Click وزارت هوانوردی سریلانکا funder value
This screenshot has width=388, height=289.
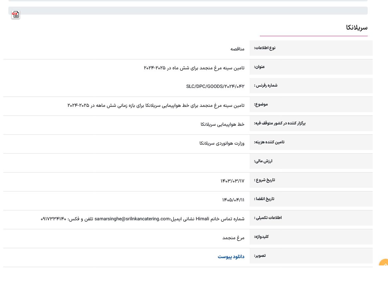(222, 143)
